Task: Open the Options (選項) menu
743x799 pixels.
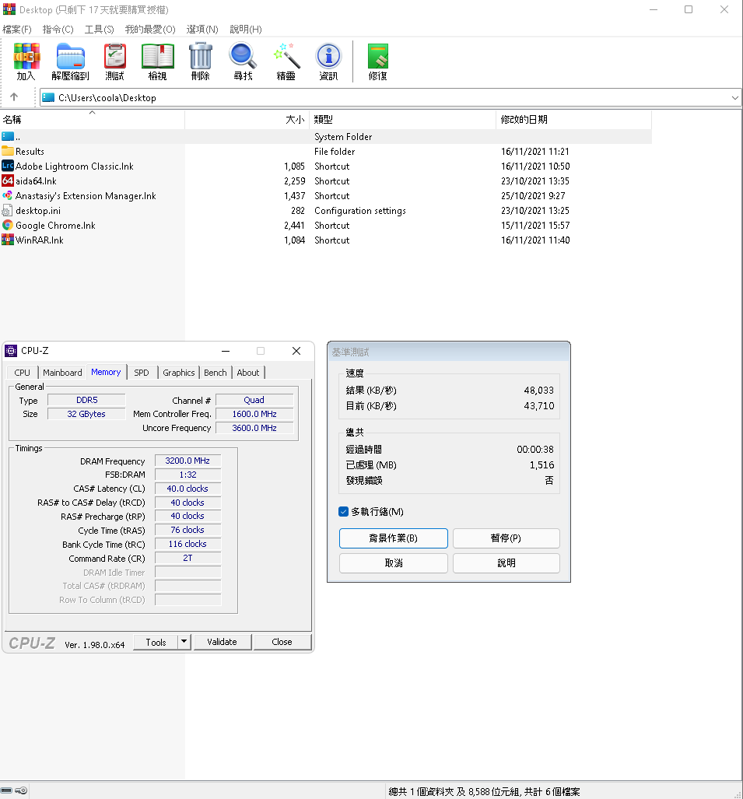Action: (202, 29)
